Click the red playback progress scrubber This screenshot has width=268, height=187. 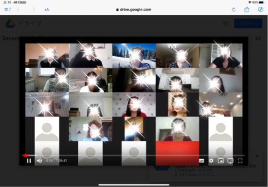tap(25, 155)
